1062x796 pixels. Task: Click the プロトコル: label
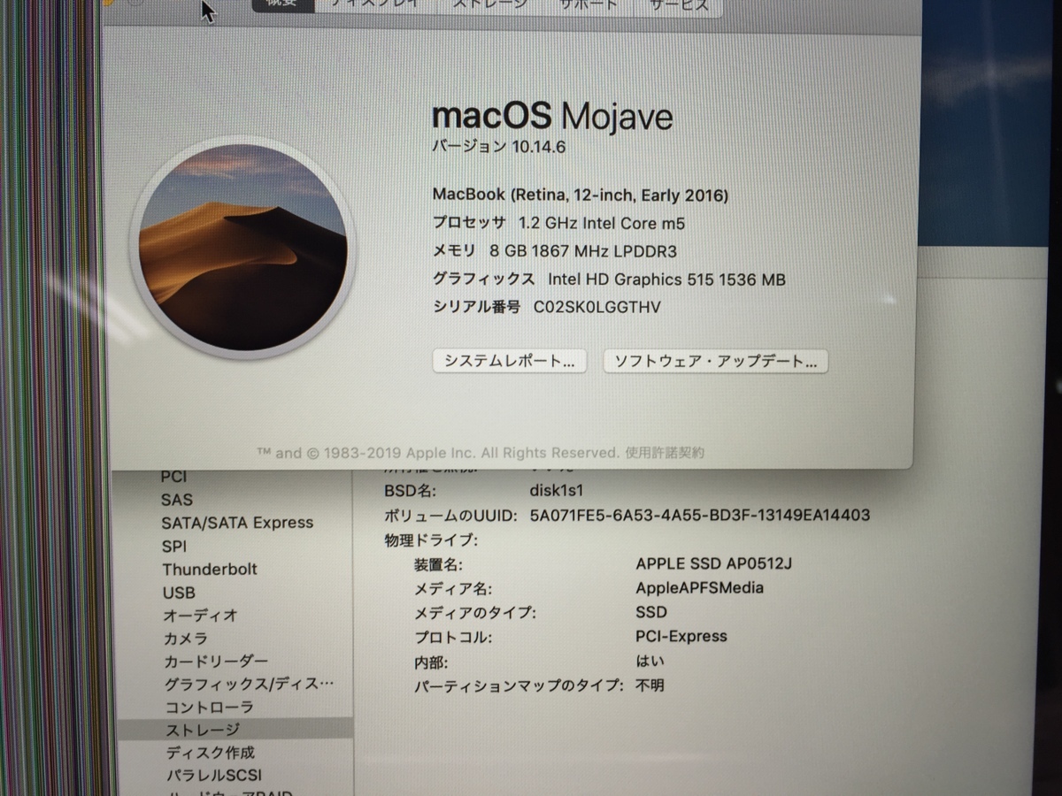pos(453,637)
